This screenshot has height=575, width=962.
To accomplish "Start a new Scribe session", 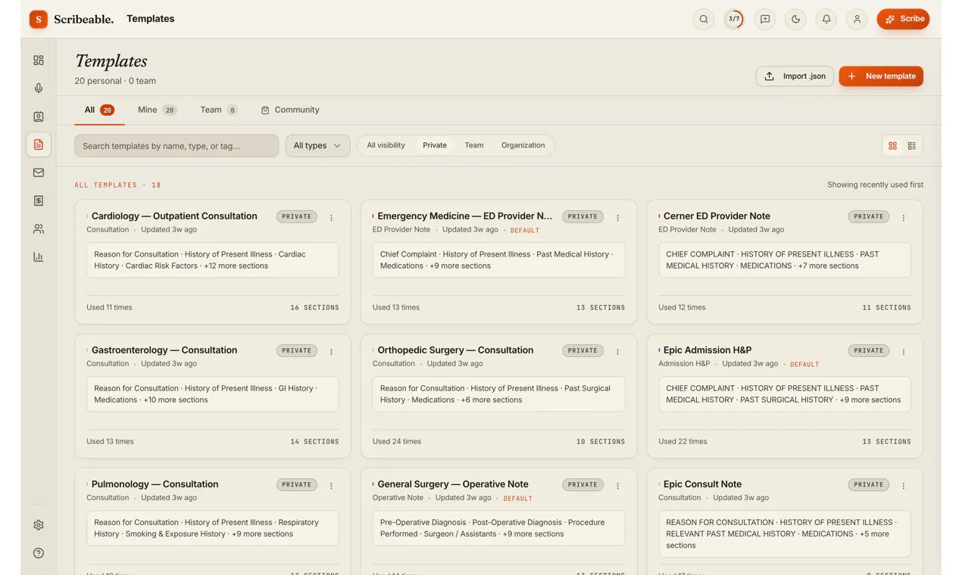I will click(x=903, y=19).
